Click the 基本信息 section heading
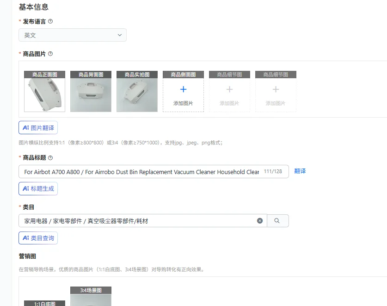Screen dimensions: 387x306 click(34, 7)
